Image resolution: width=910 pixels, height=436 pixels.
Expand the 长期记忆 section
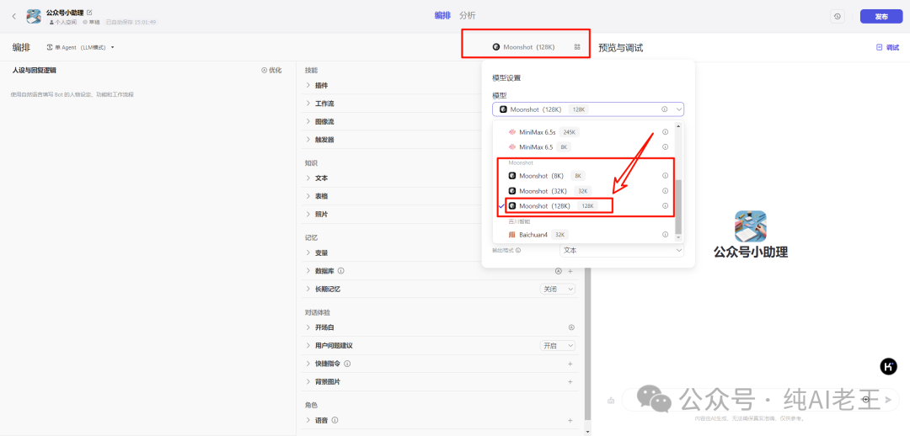point(308,289)
